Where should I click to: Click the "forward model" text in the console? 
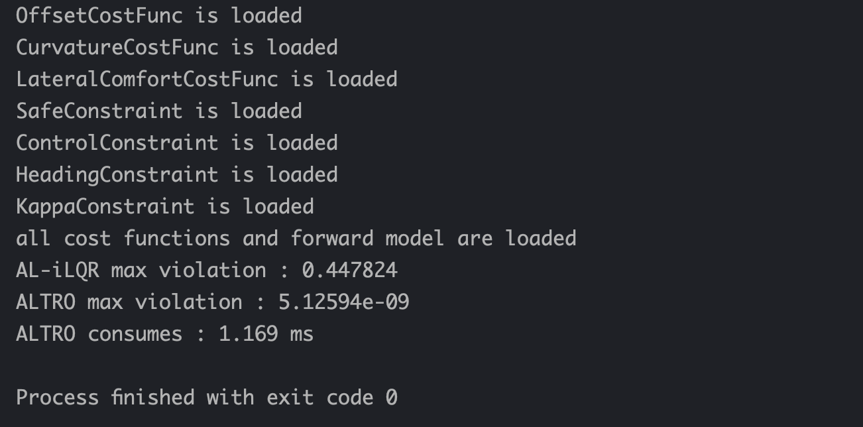367,238
